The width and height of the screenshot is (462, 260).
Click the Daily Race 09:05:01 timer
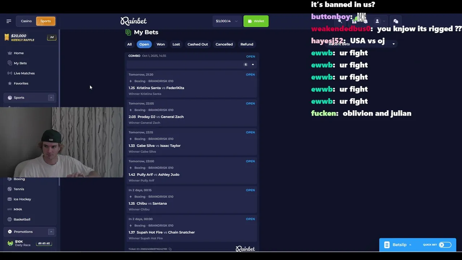pyautogui.click(x=44, y=243)
